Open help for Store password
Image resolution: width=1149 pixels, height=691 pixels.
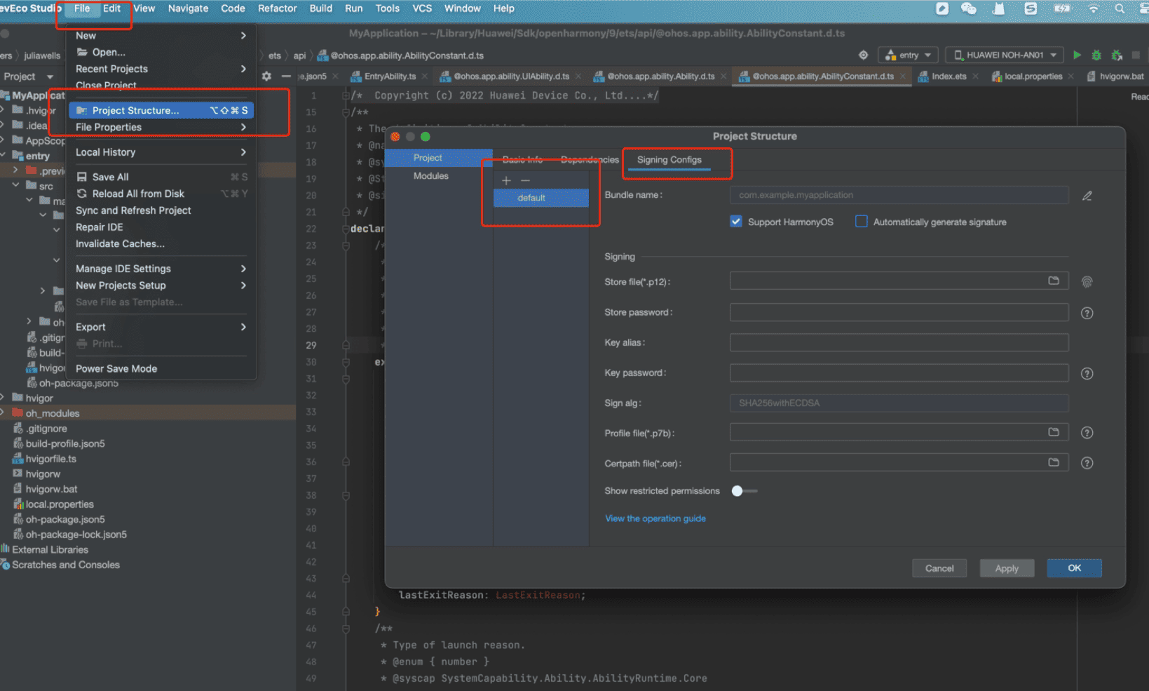(1087, 313)
